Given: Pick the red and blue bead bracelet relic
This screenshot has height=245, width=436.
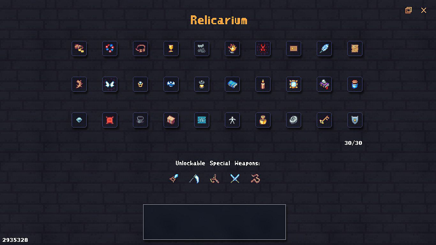Looking at the screenshot, I should [110, 48].
